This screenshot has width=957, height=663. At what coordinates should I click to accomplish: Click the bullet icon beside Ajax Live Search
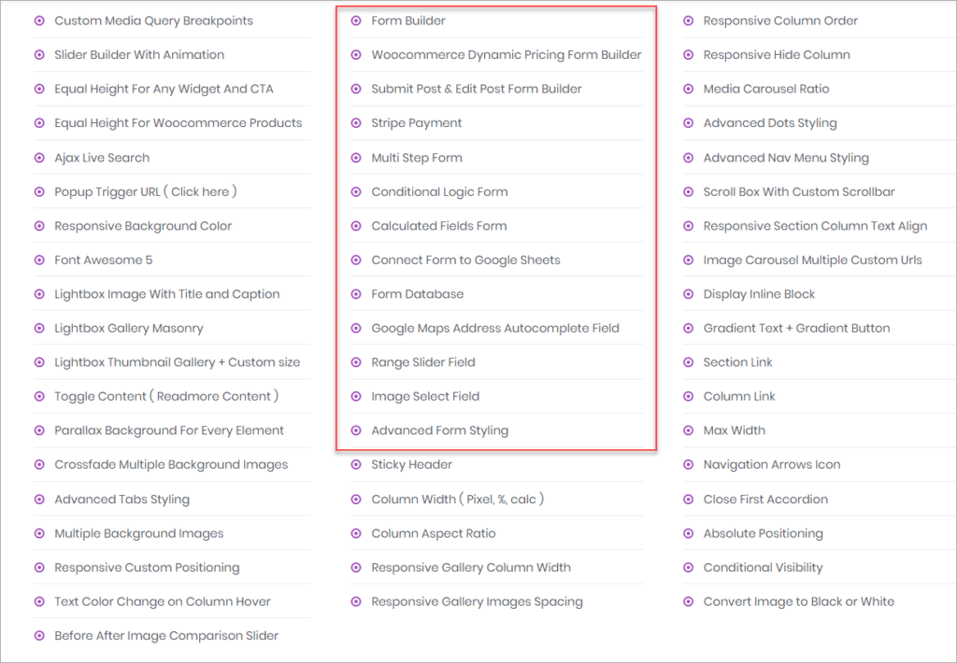click(38, 157)
